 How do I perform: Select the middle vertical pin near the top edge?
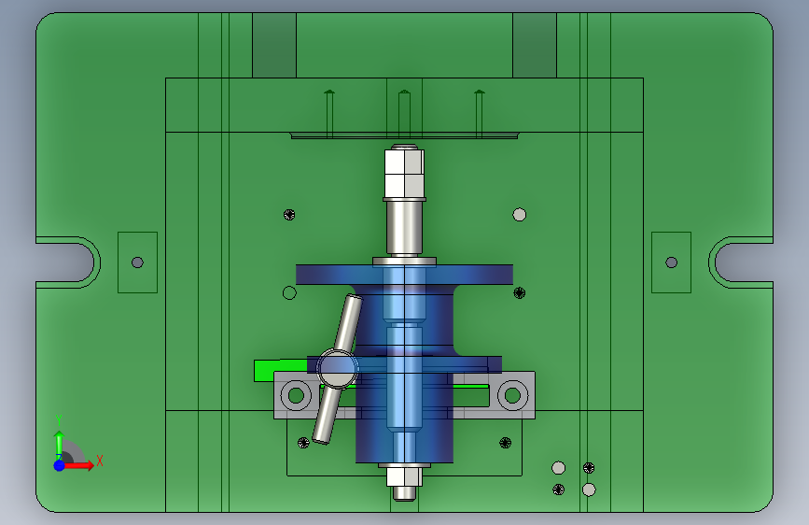[x=405, y=114]
